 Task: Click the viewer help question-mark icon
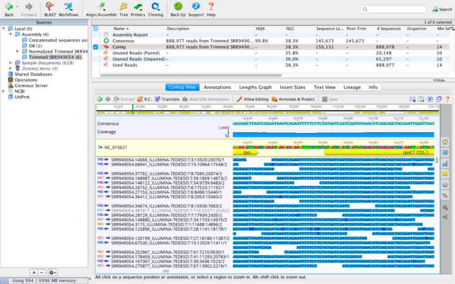click(x=447, y=99)
